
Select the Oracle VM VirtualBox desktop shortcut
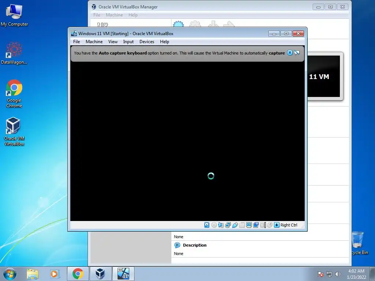point(14,131)
